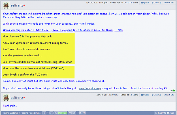This screenshot has height=115, width=177.
Task: Click 'Are the previous candles small...' line
Action: 22,56
